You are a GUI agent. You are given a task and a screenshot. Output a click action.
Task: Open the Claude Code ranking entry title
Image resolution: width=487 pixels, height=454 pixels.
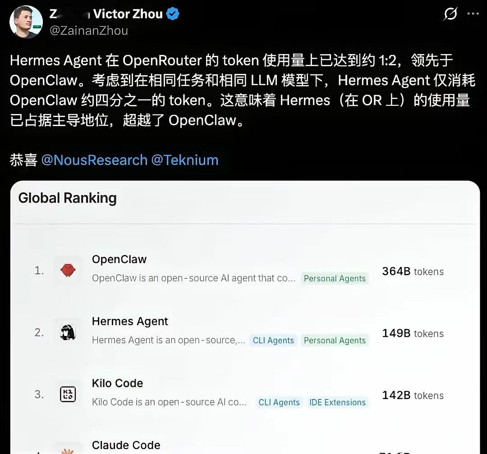coord(126,445)
